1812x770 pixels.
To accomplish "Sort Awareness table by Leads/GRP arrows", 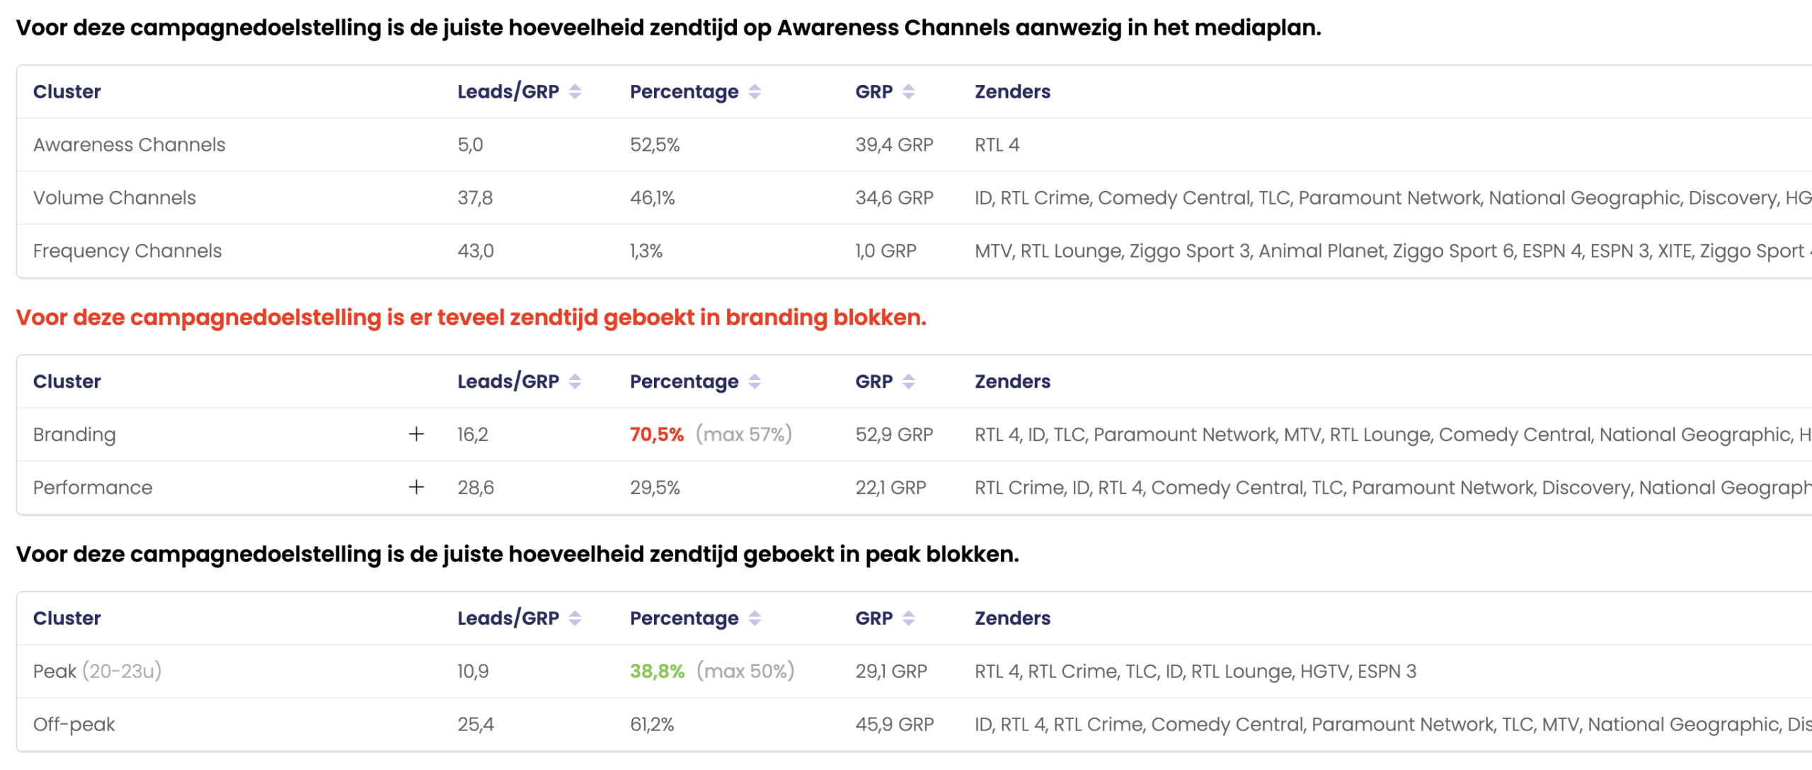I will (575, 92).
